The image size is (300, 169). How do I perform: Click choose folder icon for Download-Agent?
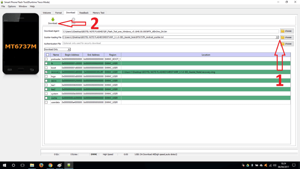coord(283,31)
